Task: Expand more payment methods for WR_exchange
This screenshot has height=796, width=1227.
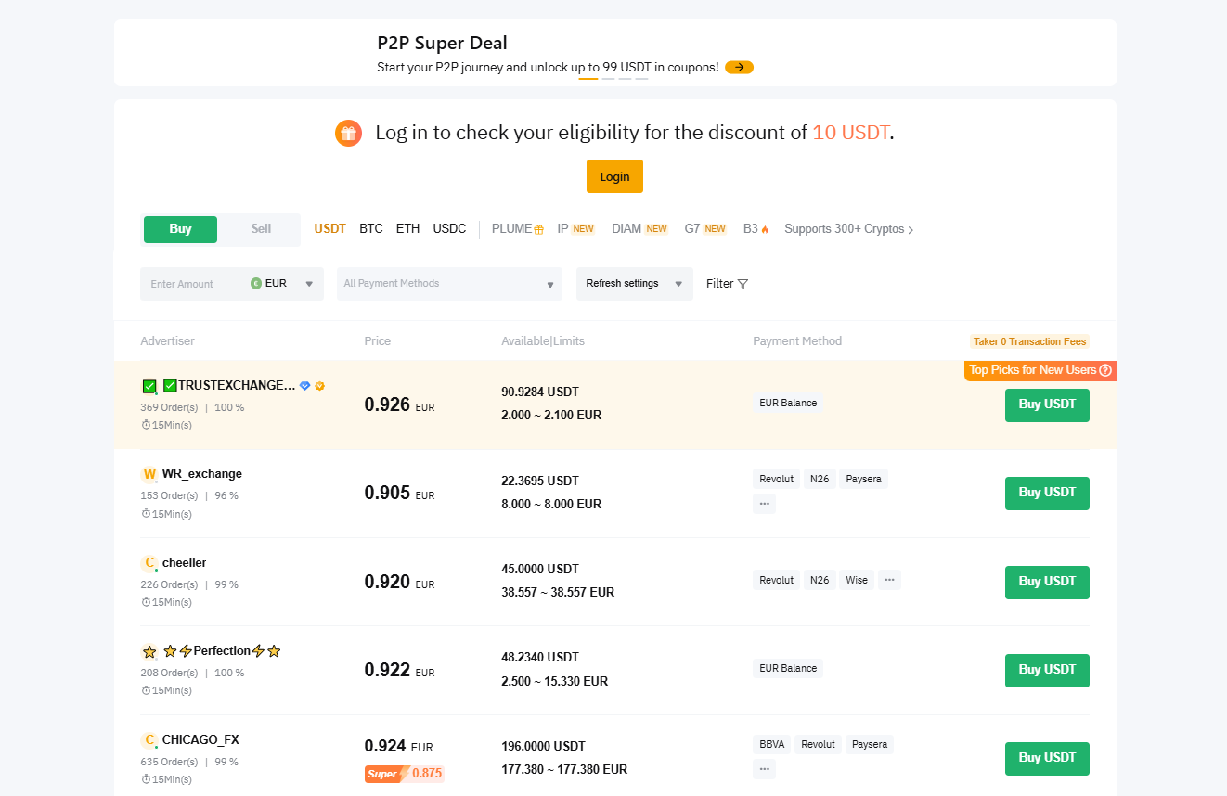Action: [x=764, y=504]
